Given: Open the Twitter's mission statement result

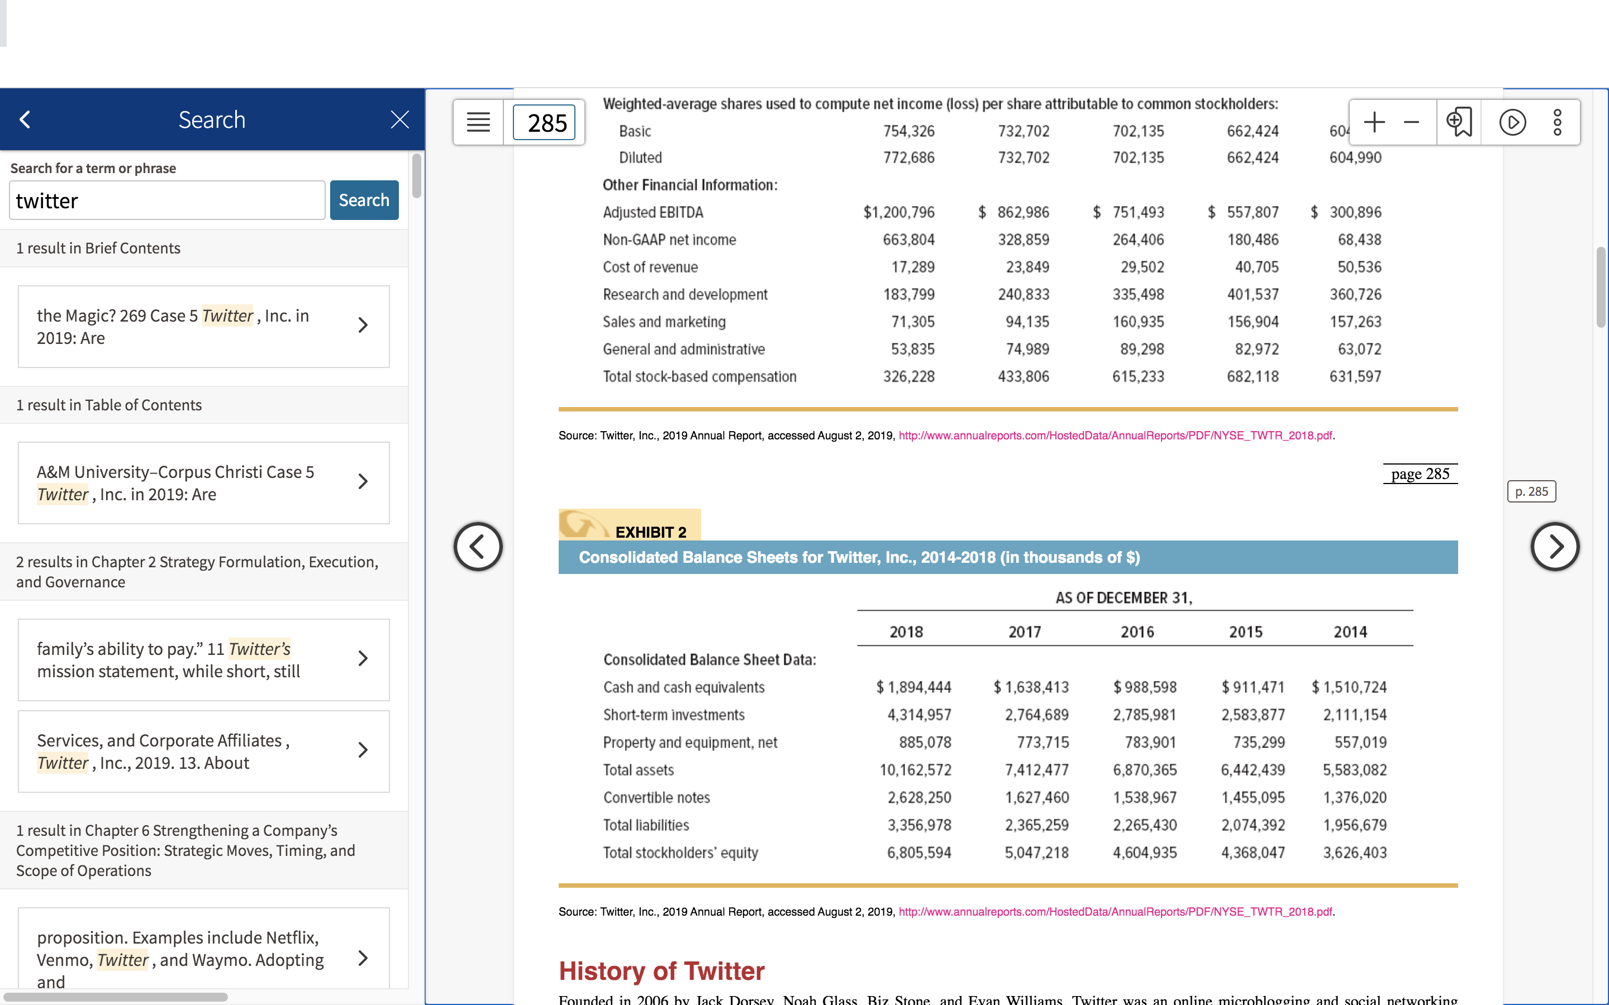Looking at the screenshot, I should tap(203, 660).
